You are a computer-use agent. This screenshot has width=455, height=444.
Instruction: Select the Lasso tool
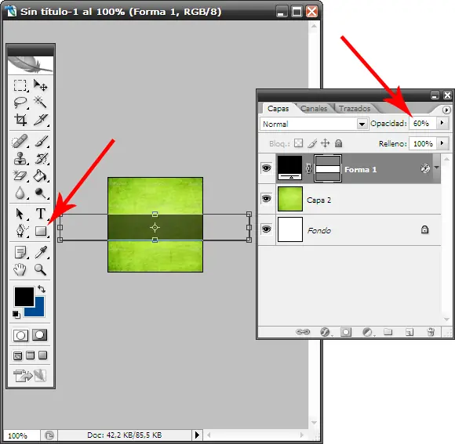point(20,103)
